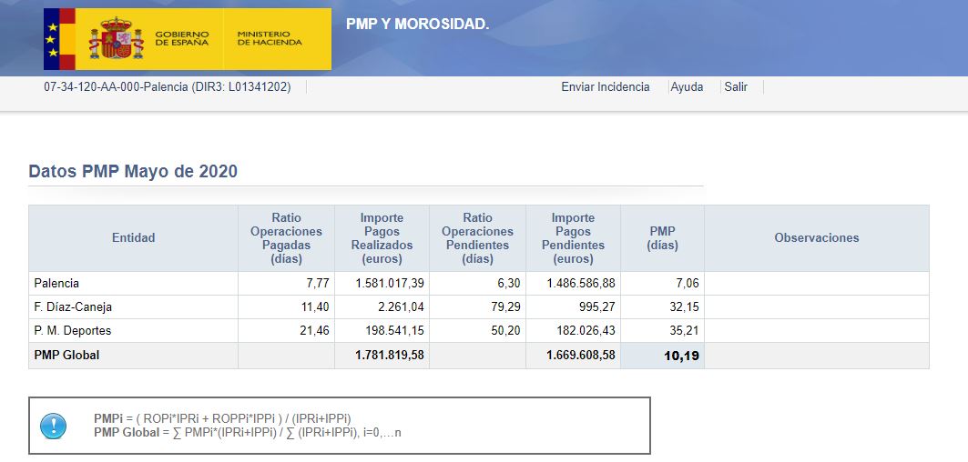This screenshot has height=462, width=968.
Task: Click the Observaciones column header
Action: click(x=816, y=238)
